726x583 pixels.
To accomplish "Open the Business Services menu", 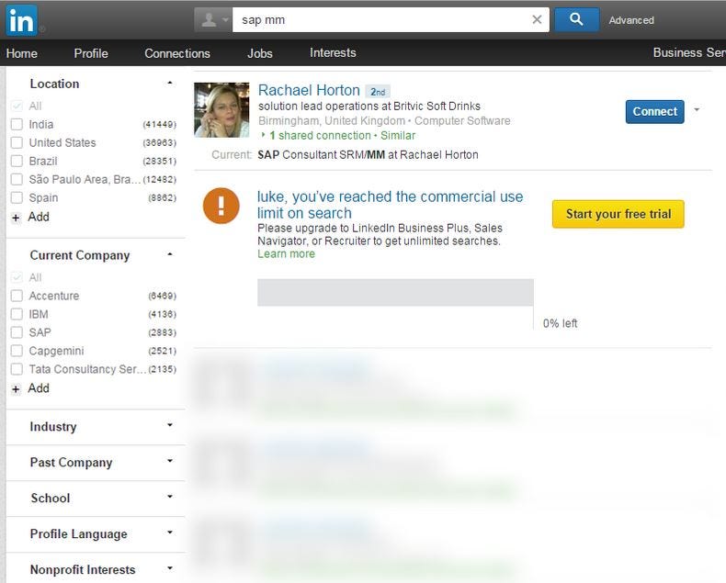I will click(689, 52).
